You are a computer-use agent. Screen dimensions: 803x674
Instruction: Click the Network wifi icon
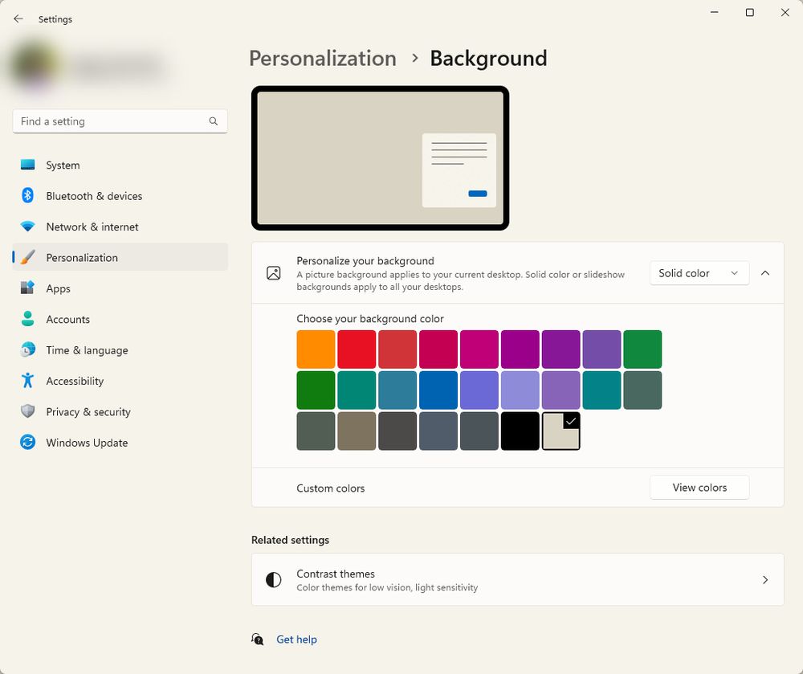27,227
